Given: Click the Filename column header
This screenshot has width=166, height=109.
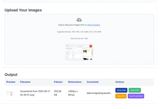Looking at the screenshot, I should (25, 82).
